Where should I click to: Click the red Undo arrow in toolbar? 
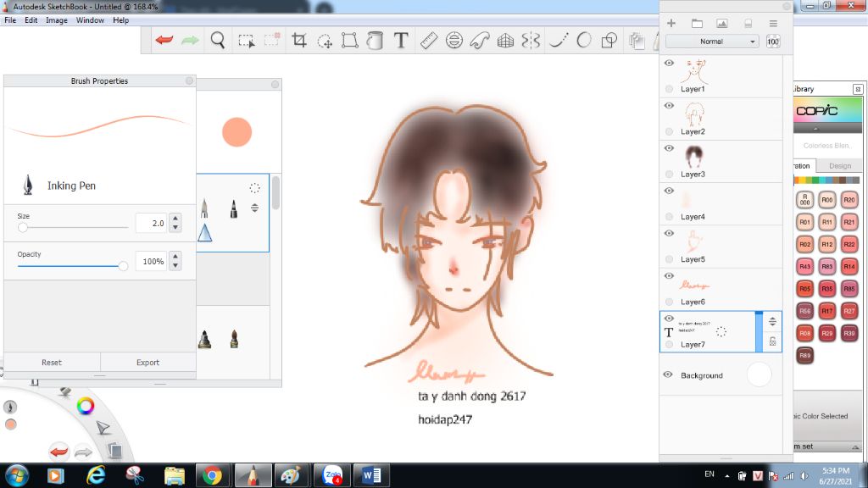[x=164, y=40]
